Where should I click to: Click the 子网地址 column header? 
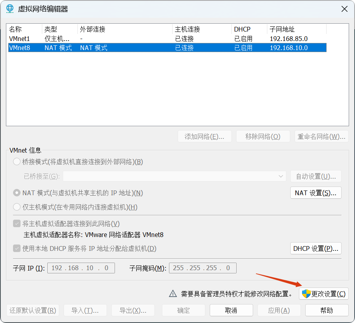tap(297, 29)
